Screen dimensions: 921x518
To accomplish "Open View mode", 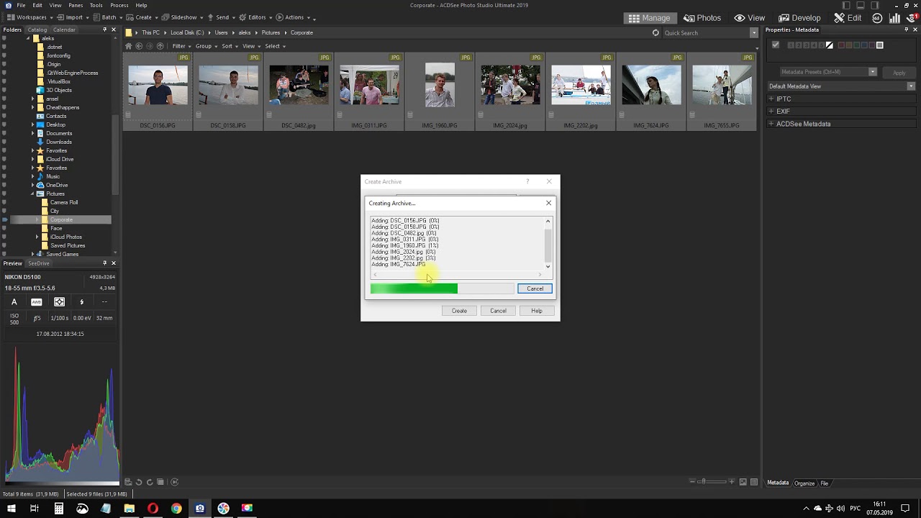I will coord(749,18).
